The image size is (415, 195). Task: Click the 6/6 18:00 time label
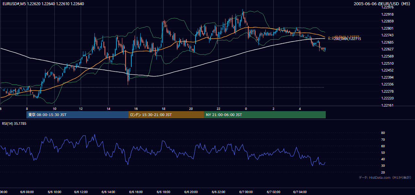[163, 192]
